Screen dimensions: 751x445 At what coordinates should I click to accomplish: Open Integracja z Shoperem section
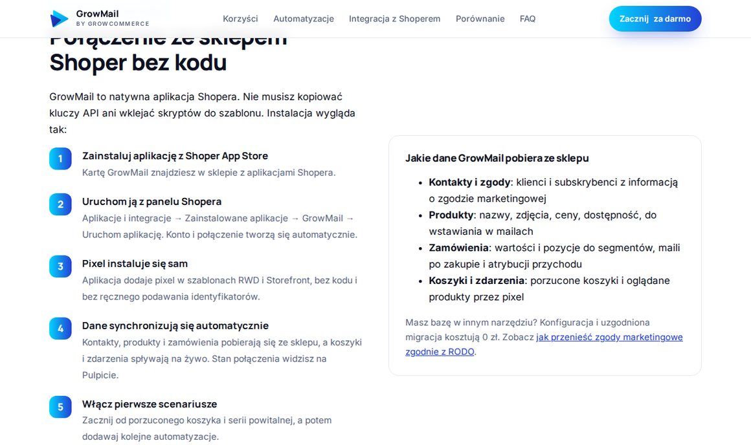point(395,19)
